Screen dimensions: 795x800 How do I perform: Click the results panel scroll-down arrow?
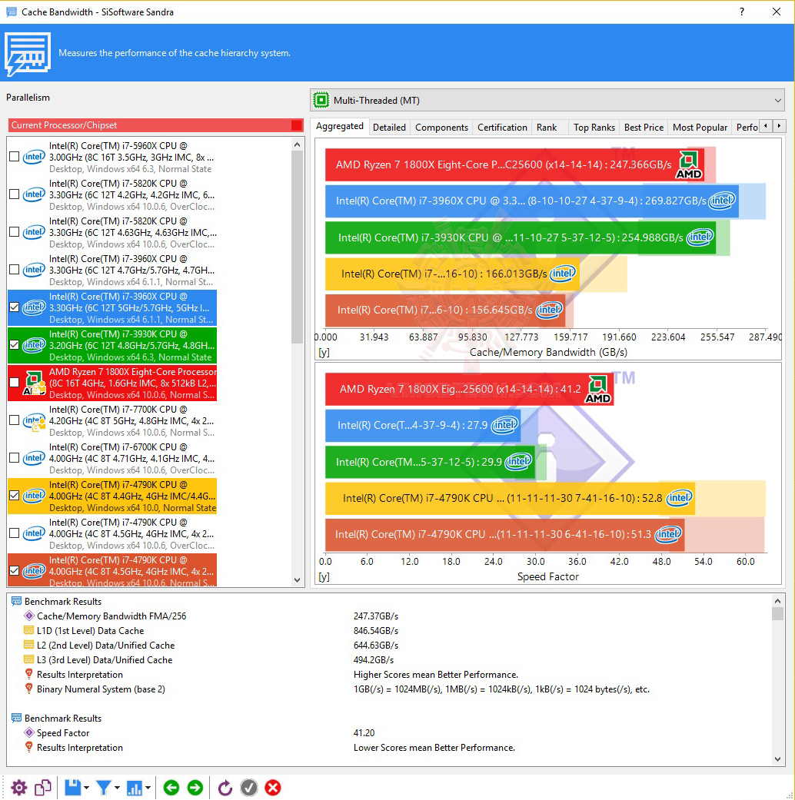[x=777, y=759]
